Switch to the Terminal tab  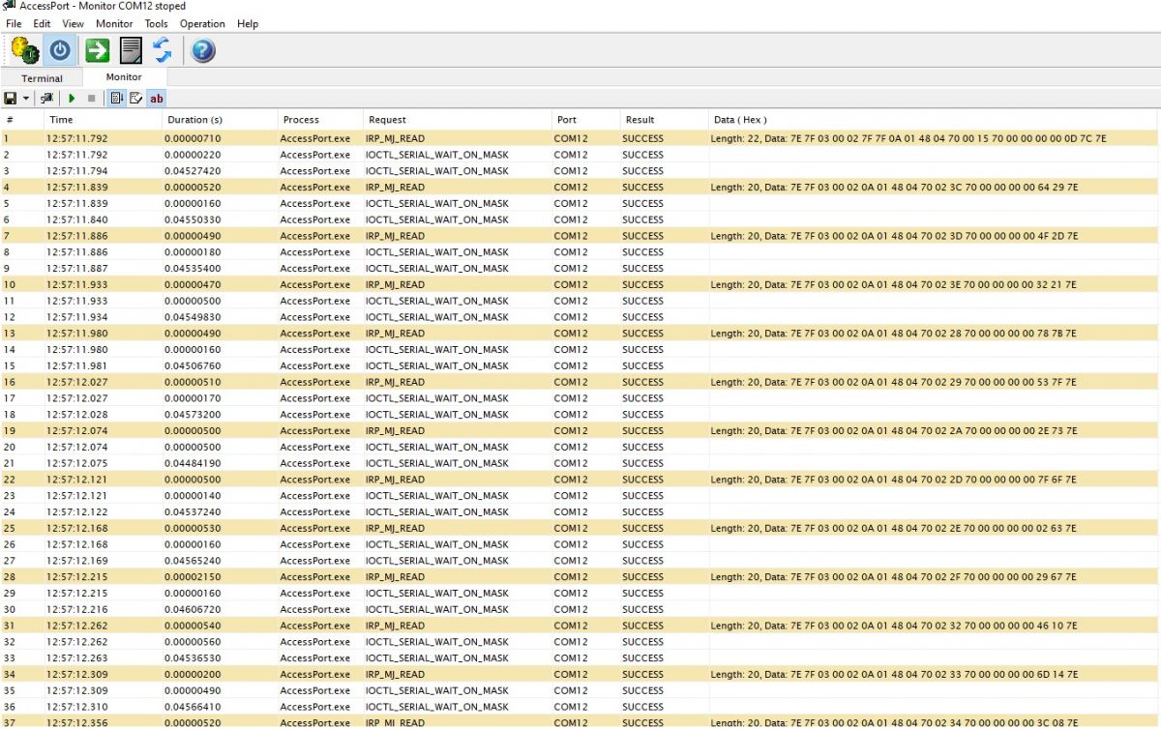42,78
